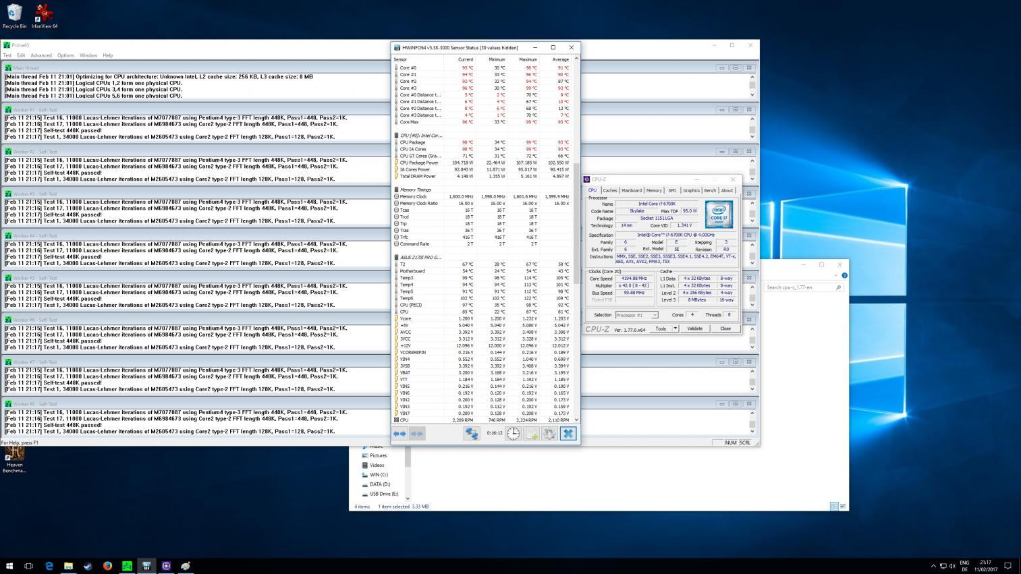This screenshot has height=574, width=1021.
Task: Switch to CPU-Z in the taskbar
Action: (x=166, y=566)
